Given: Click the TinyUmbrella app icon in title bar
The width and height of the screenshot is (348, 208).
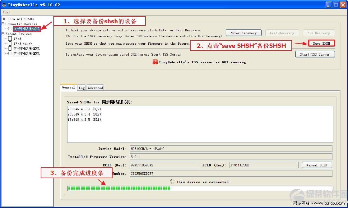Looking at the screenshot, I should (x=4, y=4).
